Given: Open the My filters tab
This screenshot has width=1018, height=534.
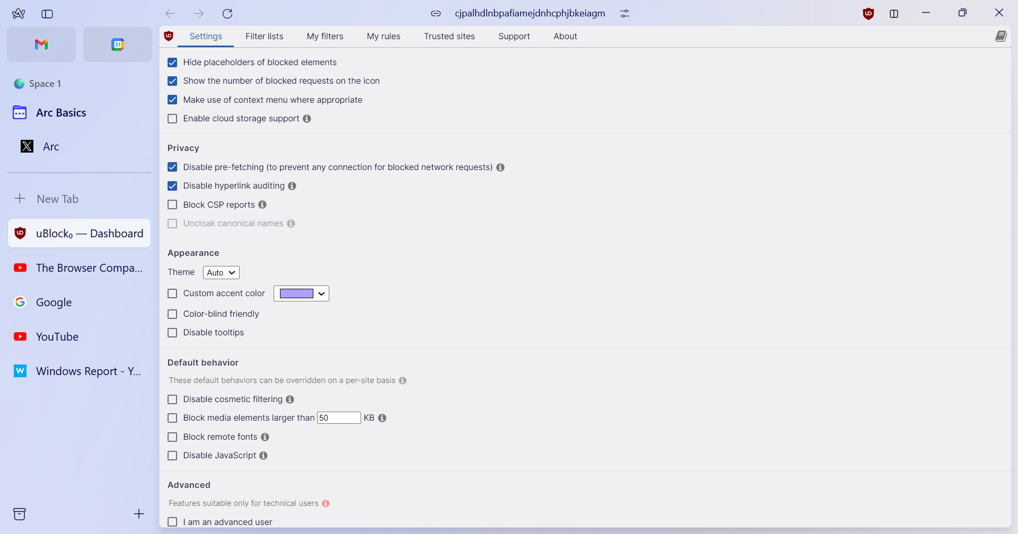Looking at the screenshot, I should click(325, 36).
